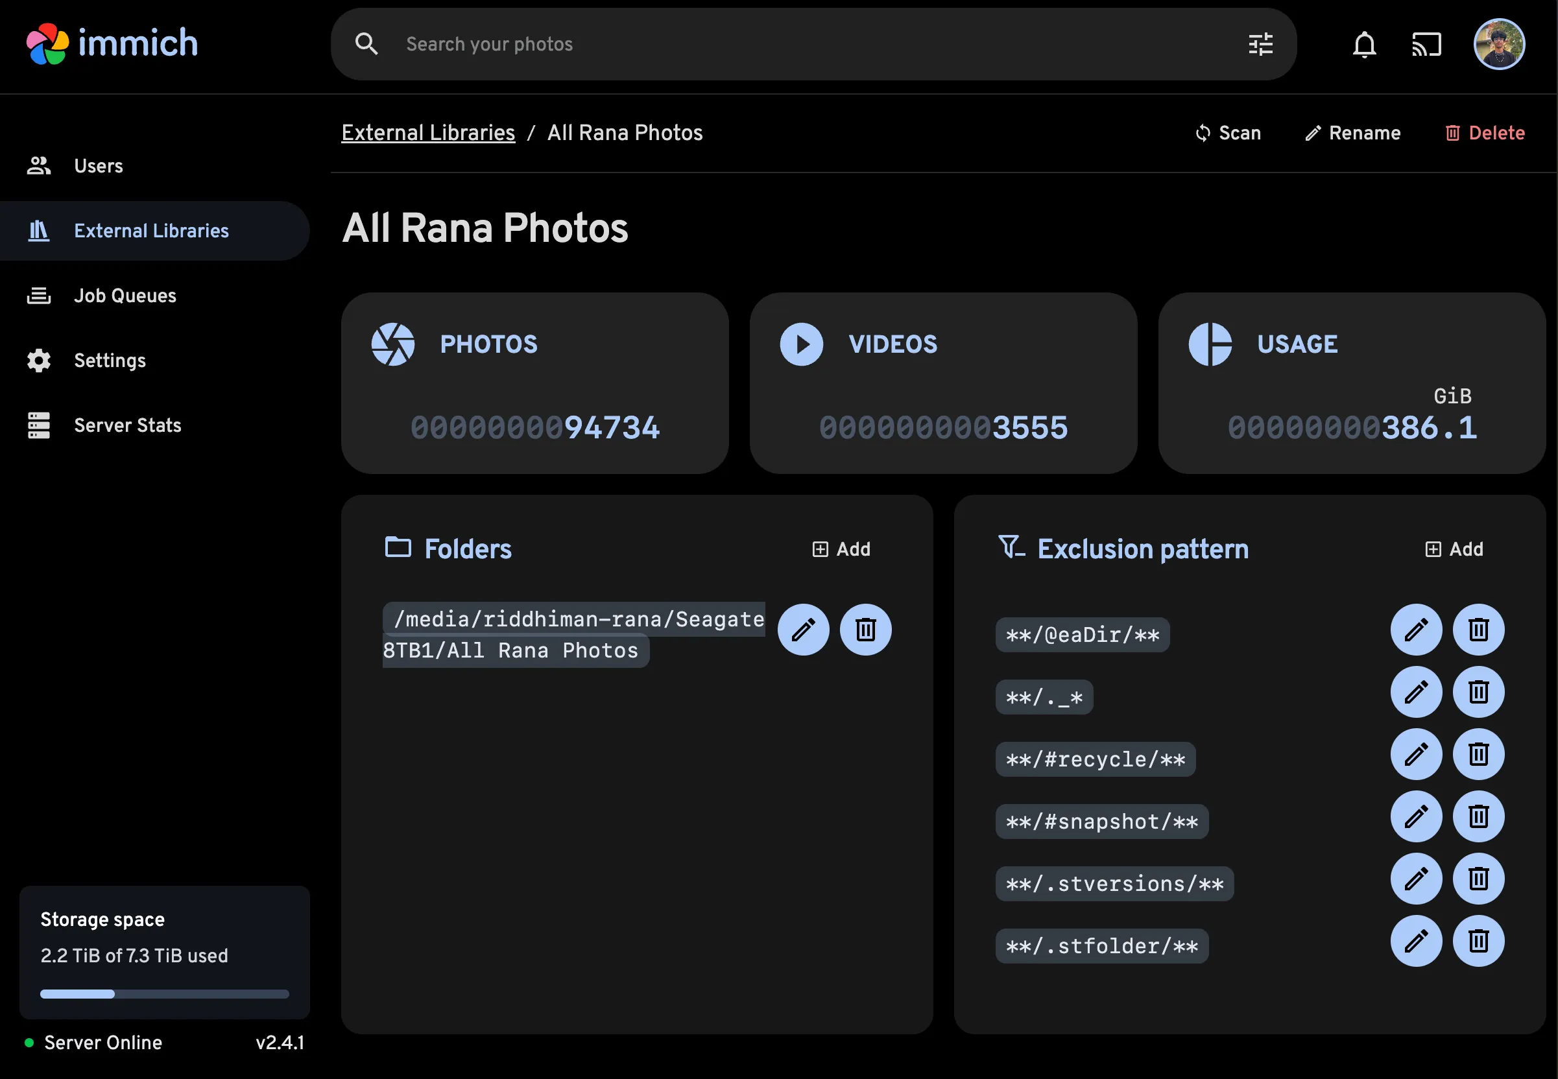Add a new folder to library
Viewport: 1558px width, 1079px height.
coord(841,549)
